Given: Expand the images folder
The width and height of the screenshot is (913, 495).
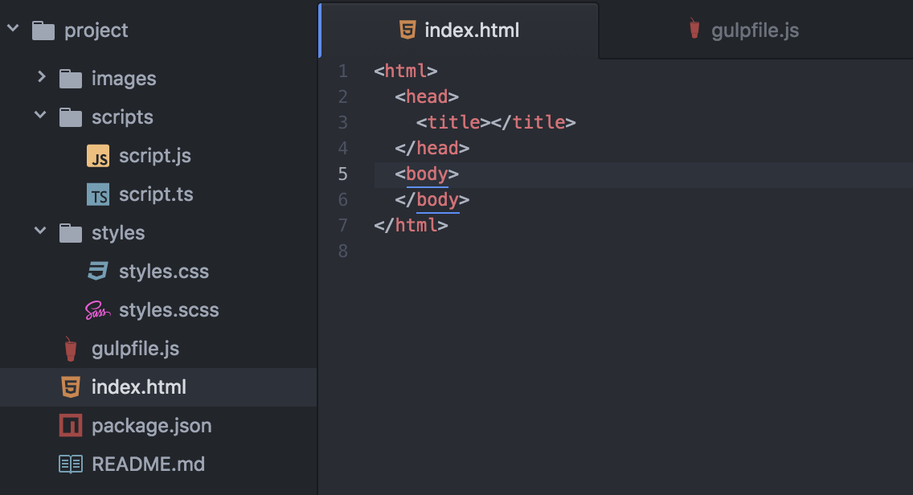Looking at the screenshot, I should click(x=40, y=78).
